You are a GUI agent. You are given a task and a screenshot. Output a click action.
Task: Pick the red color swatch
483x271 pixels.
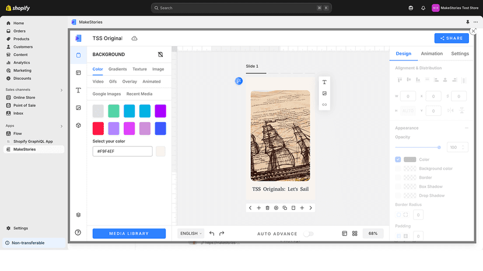pos(98,129)
